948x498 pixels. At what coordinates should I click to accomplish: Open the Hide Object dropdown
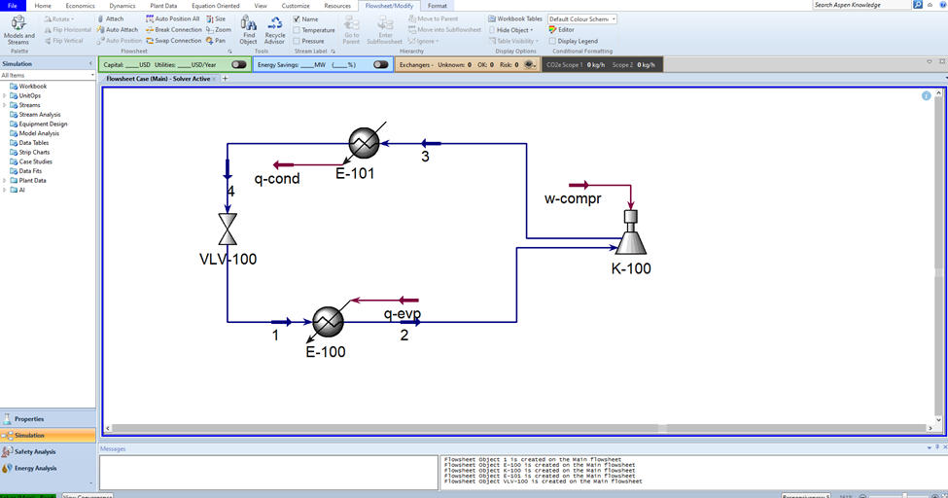click(x=510, y=29)
